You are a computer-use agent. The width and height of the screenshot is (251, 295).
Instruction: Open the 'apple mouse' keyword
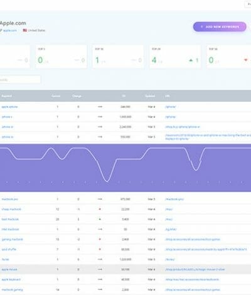[x=9, y=269]
